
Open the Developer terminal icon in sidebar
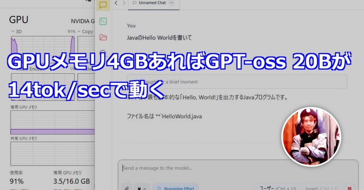[103, 21]
